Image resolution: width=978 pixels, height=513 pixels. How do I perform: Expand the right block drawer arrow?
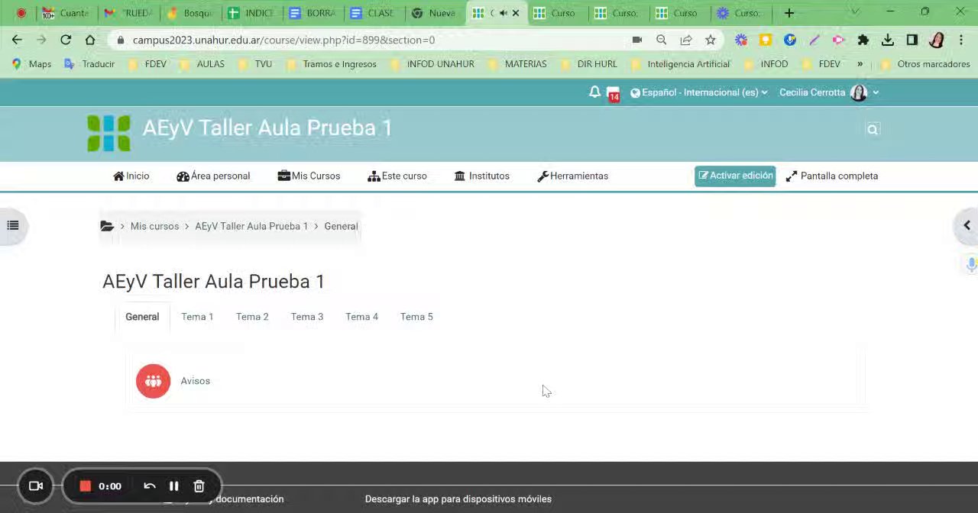[967, 225]
